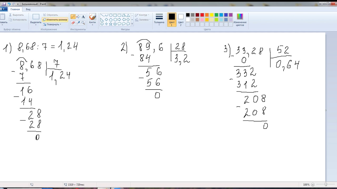Image resolution: width=337 pixels, height=189 pixels.
Task: Pick the black color swatch
Action: coord(188,15)
